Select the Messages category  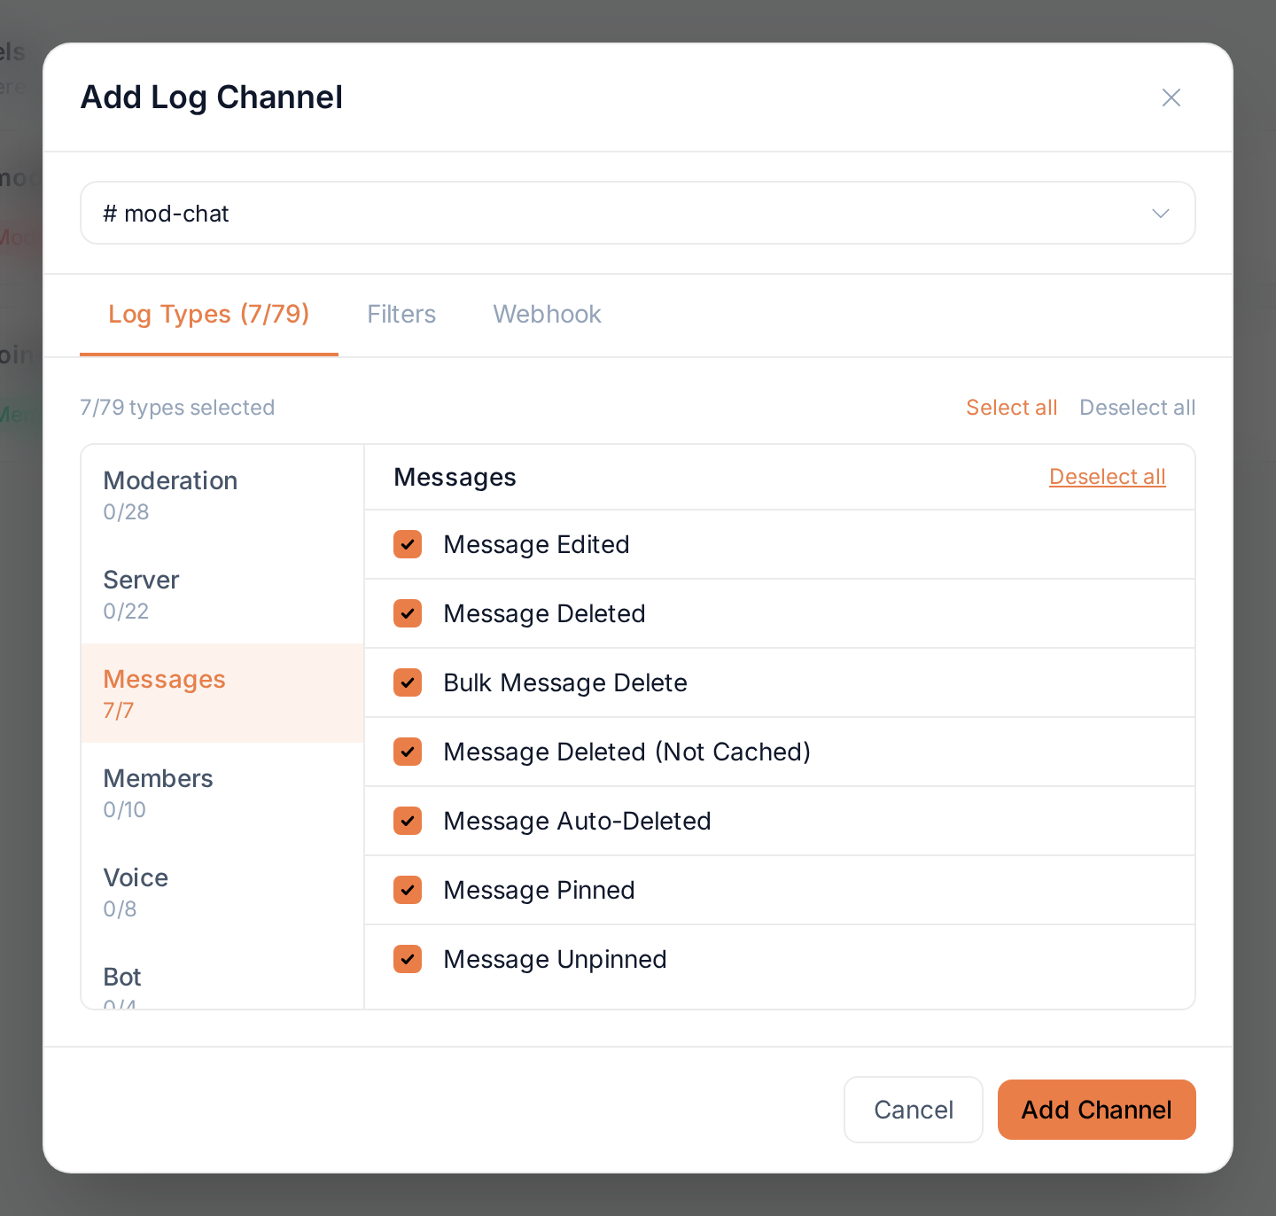click(222, 693)
